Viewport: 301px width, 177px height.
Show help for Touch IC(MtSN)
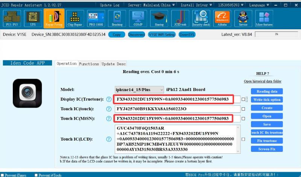pos(109,118)
